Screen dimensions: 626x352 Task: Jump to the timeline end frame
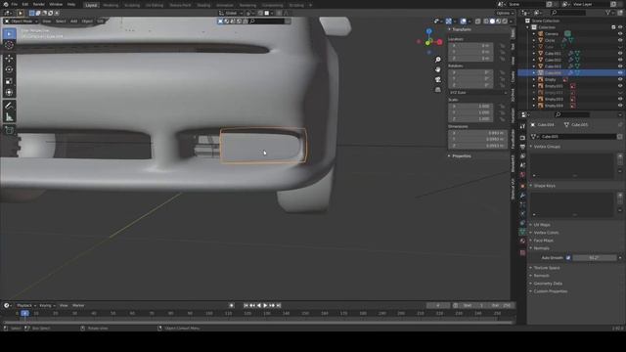279,306
